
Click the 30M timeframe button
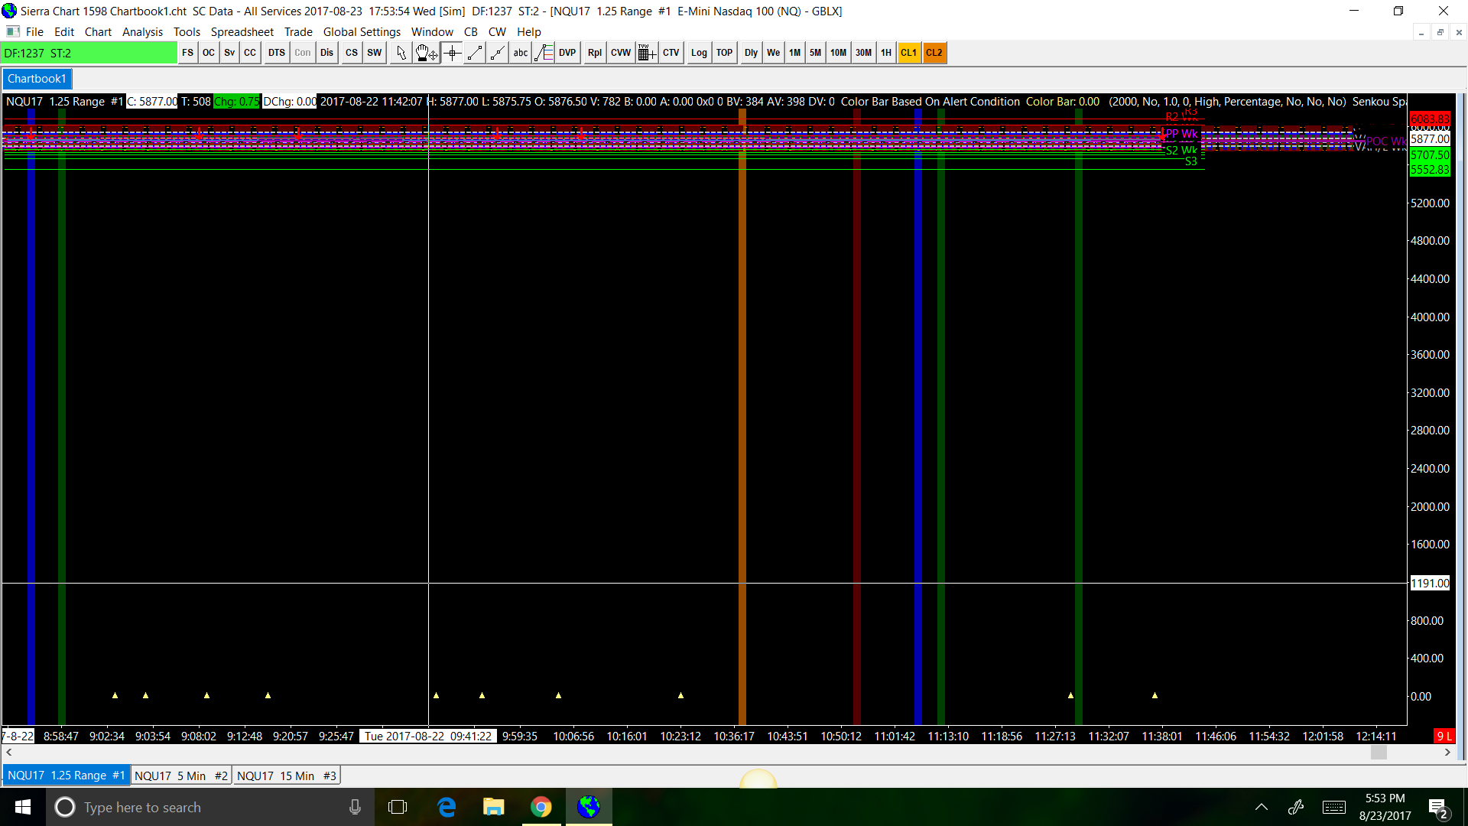863,53
